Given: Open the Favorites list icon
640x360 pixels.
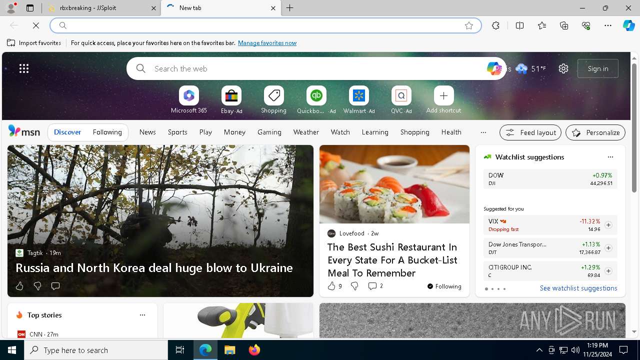Looking at the screenshot, I should (542, 25).
